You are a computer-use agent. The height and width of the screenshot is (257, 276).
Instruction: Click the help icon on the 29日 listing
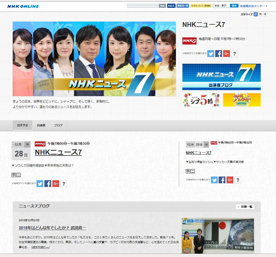pos(238,180)
